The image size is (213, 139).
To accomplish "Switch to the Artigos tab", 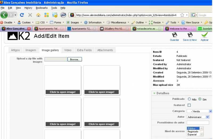I will point(15,50).
